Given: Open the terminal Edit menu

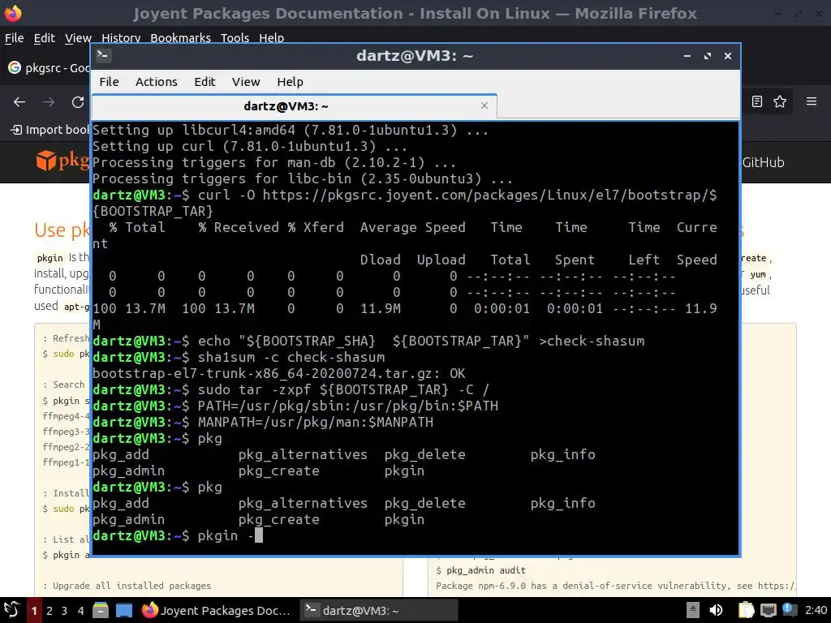Looking at the screenshot, I should [x=205, y=82].
